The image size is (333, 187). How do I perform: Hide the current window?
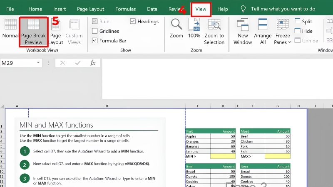coord(304,31)
